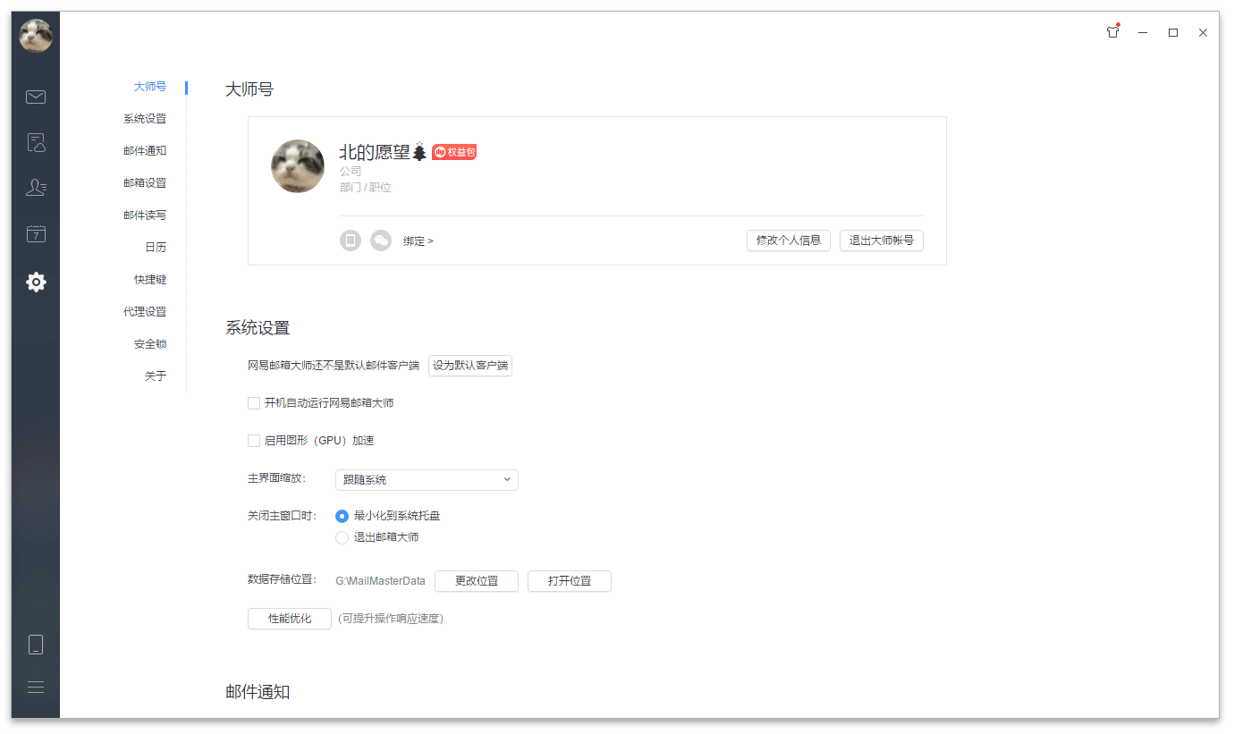Click the WeChat binding icon in profile card
Image resolution: width=1234 pixels, height=734 pixels.
pyautogui.click(x=381, y=240)
